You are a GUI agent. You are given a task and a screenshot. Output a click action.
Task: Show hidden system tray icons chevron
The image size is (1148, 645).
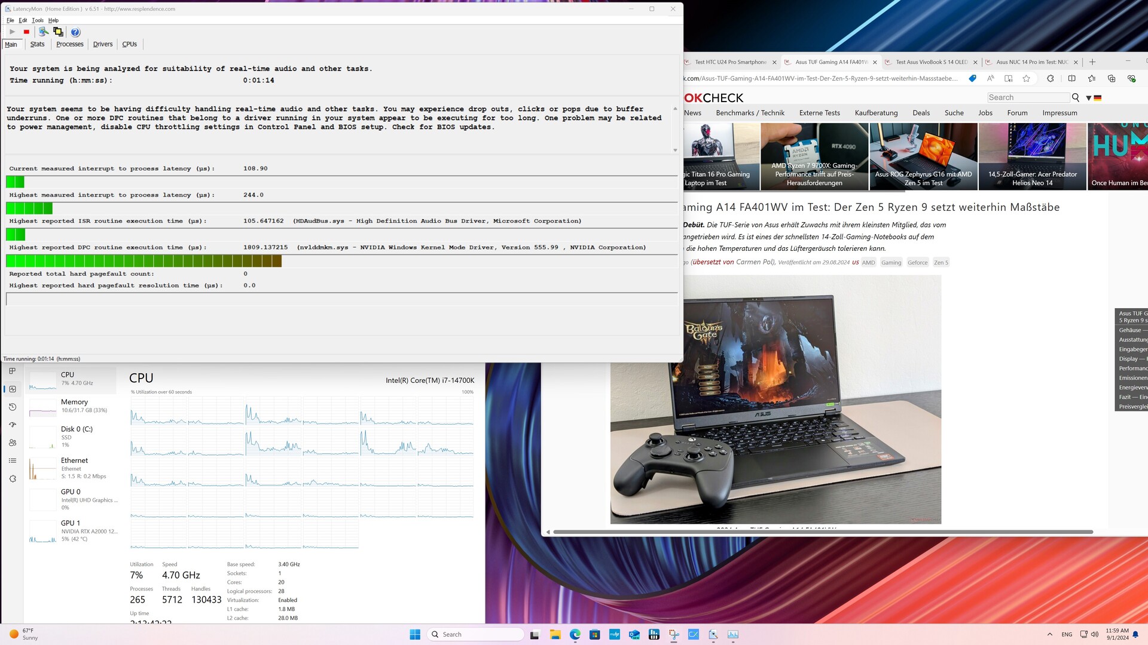(1050, 634)
